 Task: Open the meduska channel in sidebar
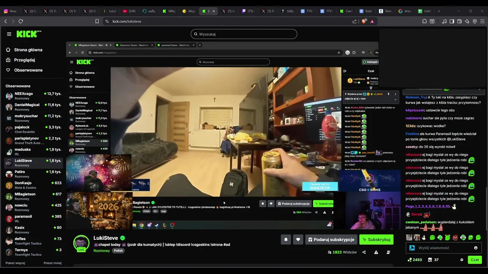pyautogui.click(x=34, y=151)
